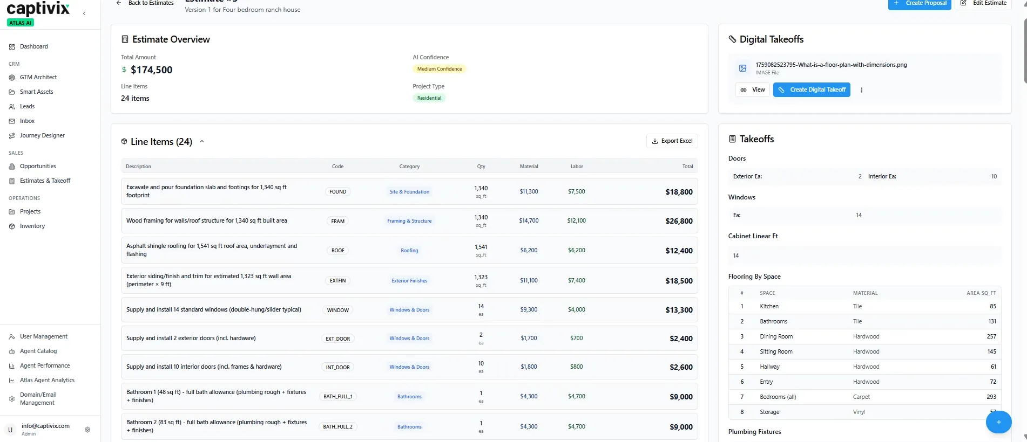Click Edit Estimate button
1027x442 pixels.
click(x=983, y=4)
